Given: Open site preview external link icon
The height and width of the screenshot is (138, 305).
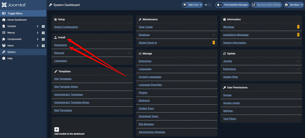Looking at the screenshot, I should 254,5.
